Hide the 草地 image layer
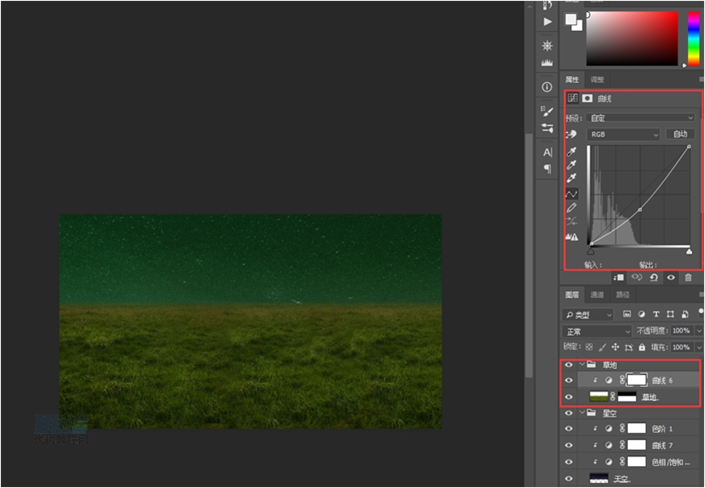 pyautogui.click(x=569, y=397)
